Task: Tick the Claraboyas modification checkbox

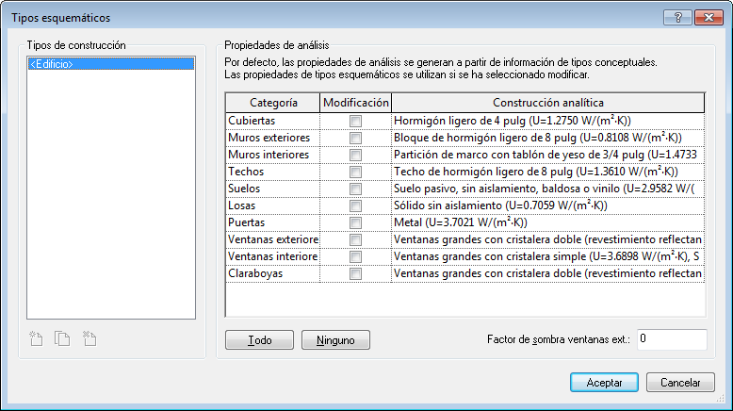Action: (x=355, y=274)
